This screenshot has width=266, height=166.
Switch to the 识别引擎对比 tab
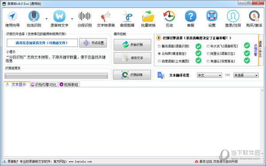(x=44, y=85)
